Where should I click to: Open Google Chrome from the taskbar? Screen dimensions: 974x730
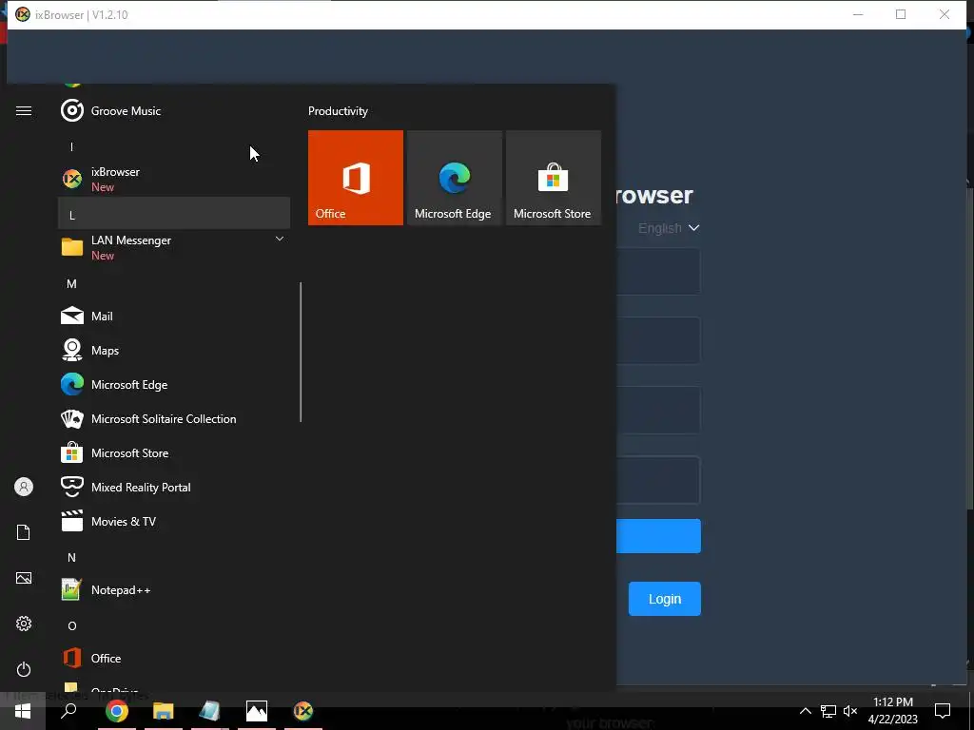(117, 711)
